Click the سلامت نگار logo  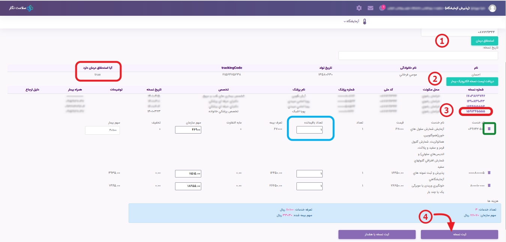click(21, 8)
